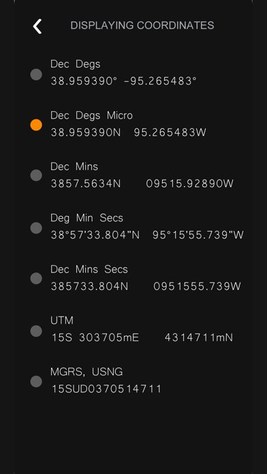This screenshot has height=474, width=267.
Task: Tap the MGRS, USNG label
Action: click(x=87, y=372)
